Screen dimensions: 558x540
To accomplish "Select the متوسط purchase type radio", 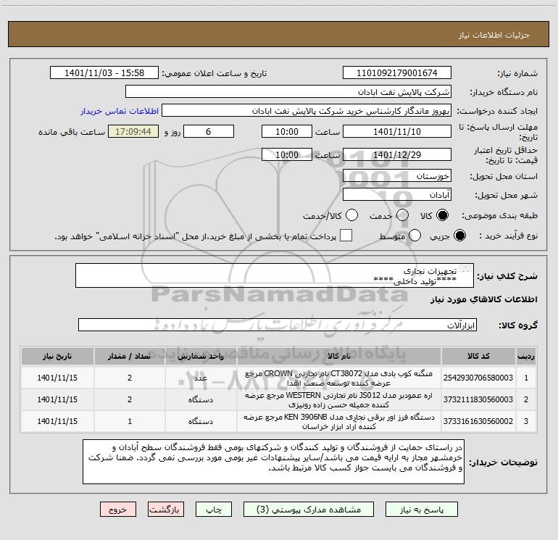I will [415, 236].
